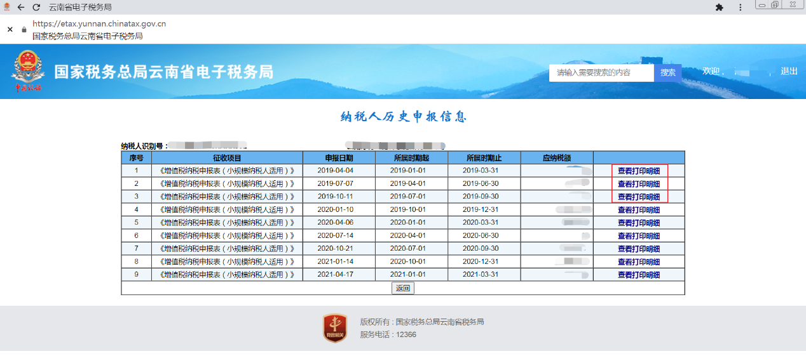Screen dimensions: 806x356
Task: Reload the page with refresh icon
Action: point(36,7)
